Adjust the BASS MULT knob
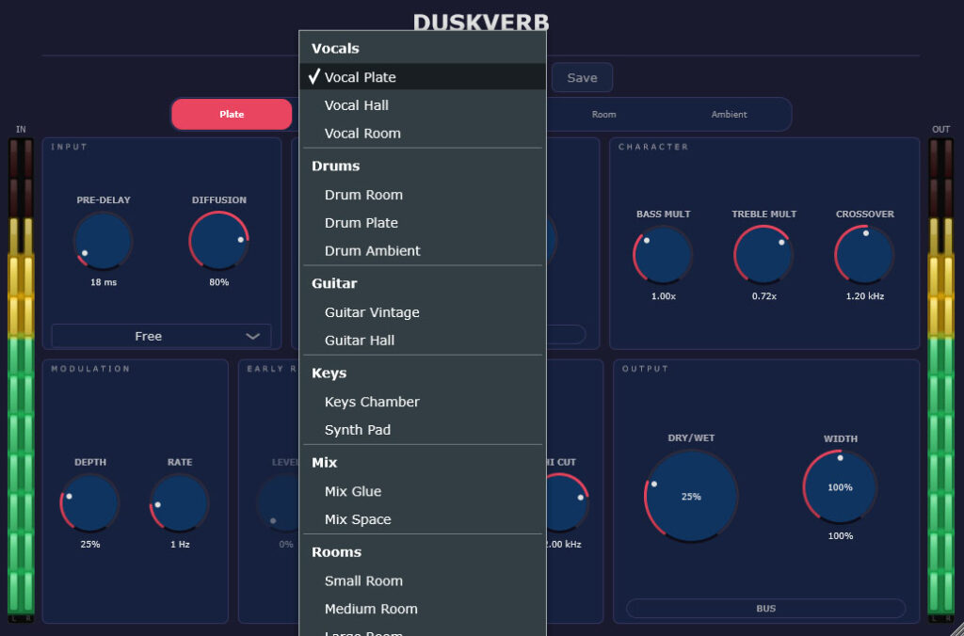The width and height of the screenshot is (964, 636). pos(663,253)
